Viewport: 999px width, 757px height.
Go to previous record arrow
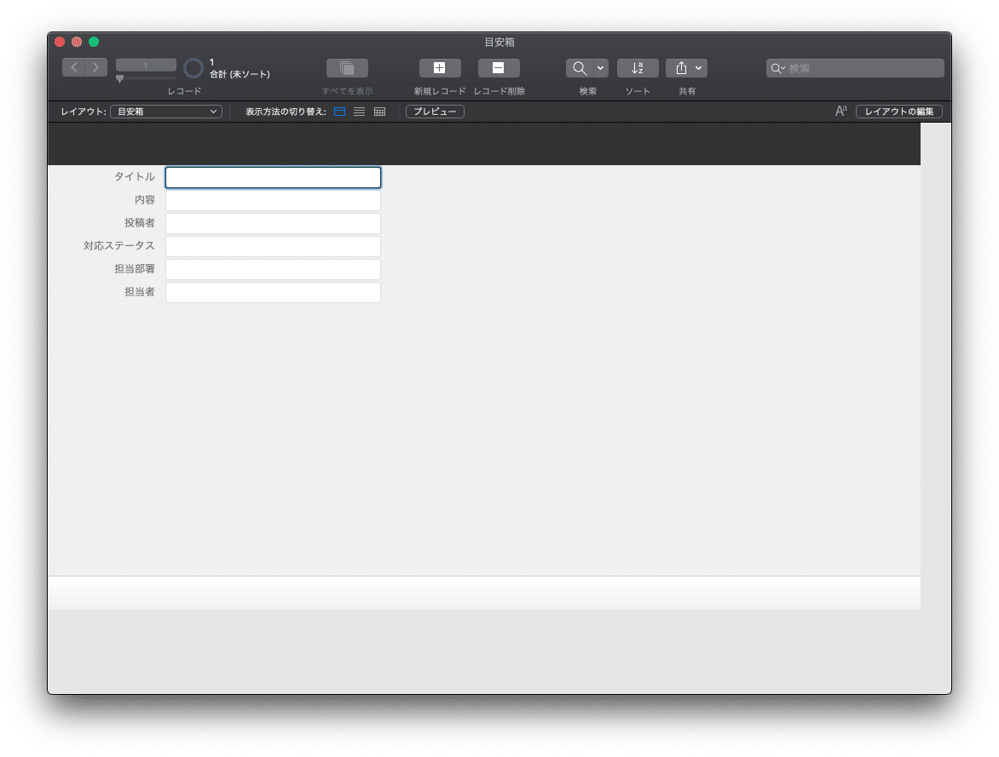tap(74, 67)
